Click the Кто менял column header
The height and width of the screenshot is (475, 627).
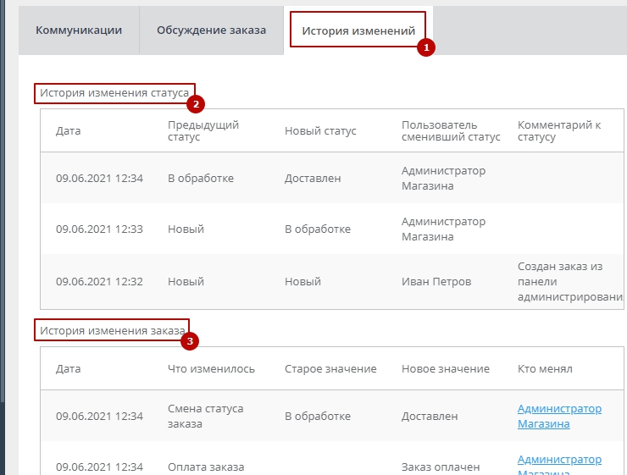[x=545, y=369]
